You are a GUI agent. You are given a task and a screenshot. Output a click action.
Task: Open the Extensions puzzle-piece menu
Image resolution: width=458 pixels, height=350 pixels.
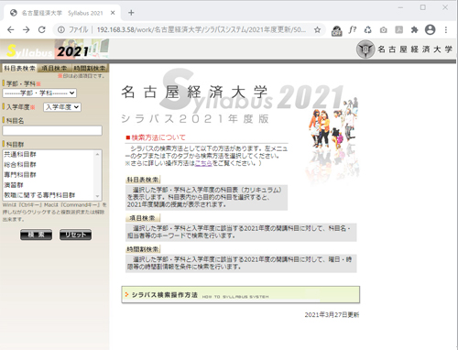[414, 29]
